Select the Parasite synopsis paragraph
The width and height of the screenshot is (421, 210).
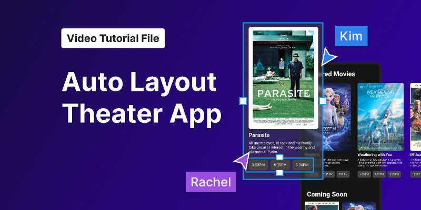click(282, 148)
